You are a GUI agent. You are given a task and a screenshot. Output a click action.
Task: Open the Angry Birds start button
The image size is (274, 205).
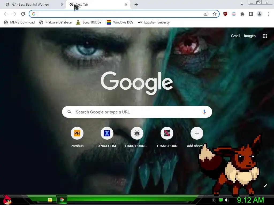pyautogui.click(x=7, y=200)
